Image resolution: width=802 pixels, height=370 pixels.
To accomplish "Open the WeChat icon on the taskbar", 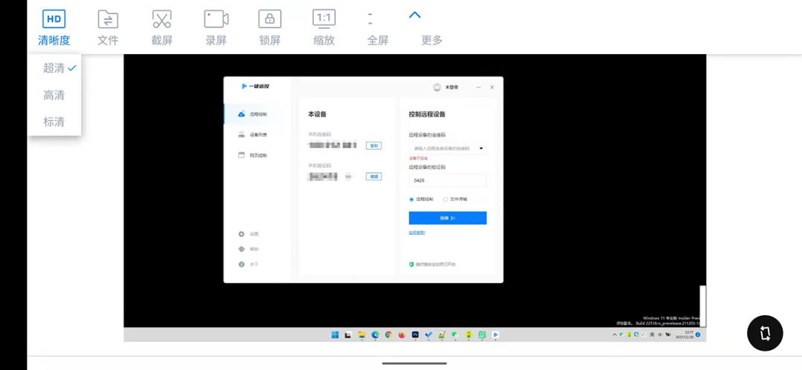I will (x=454, y=334).
